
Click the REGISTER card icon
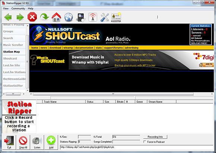tap(116, 18)
